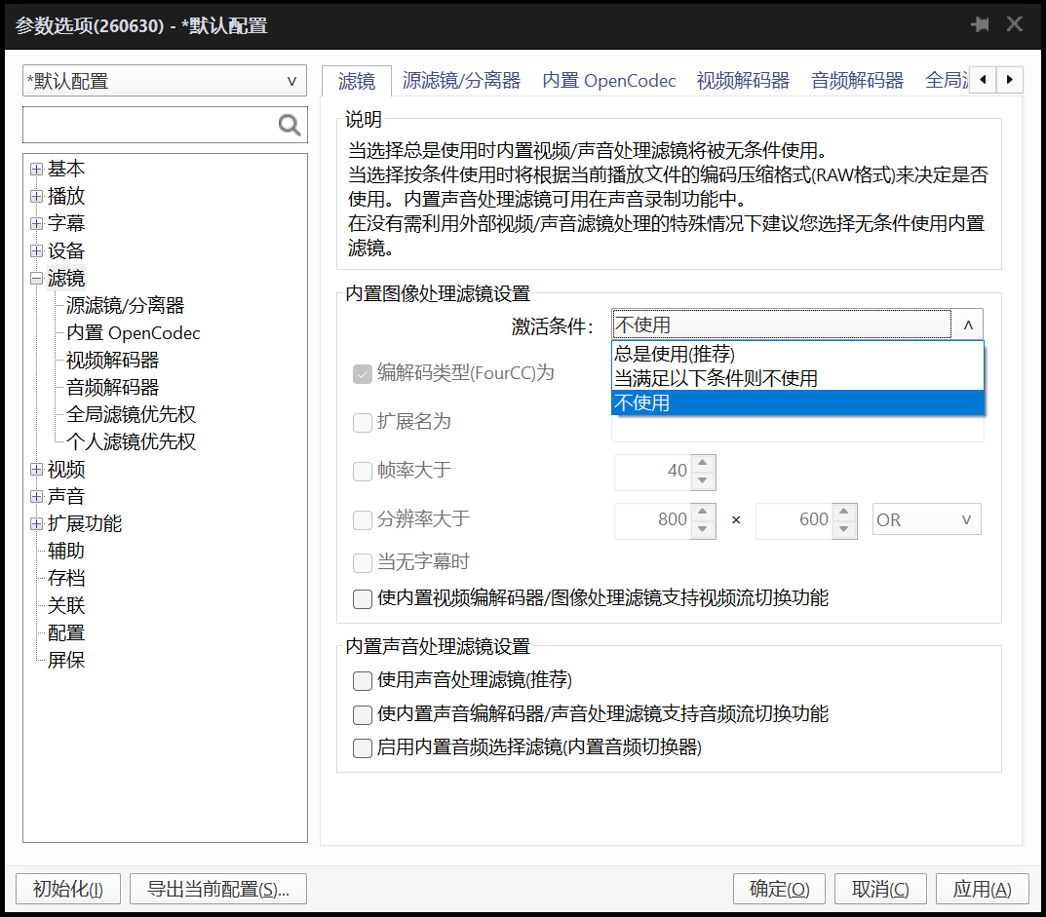The width and height of the screenshot is (1046, 917).
Task: Switch to the 滤镜 tab
Action: 357,81
